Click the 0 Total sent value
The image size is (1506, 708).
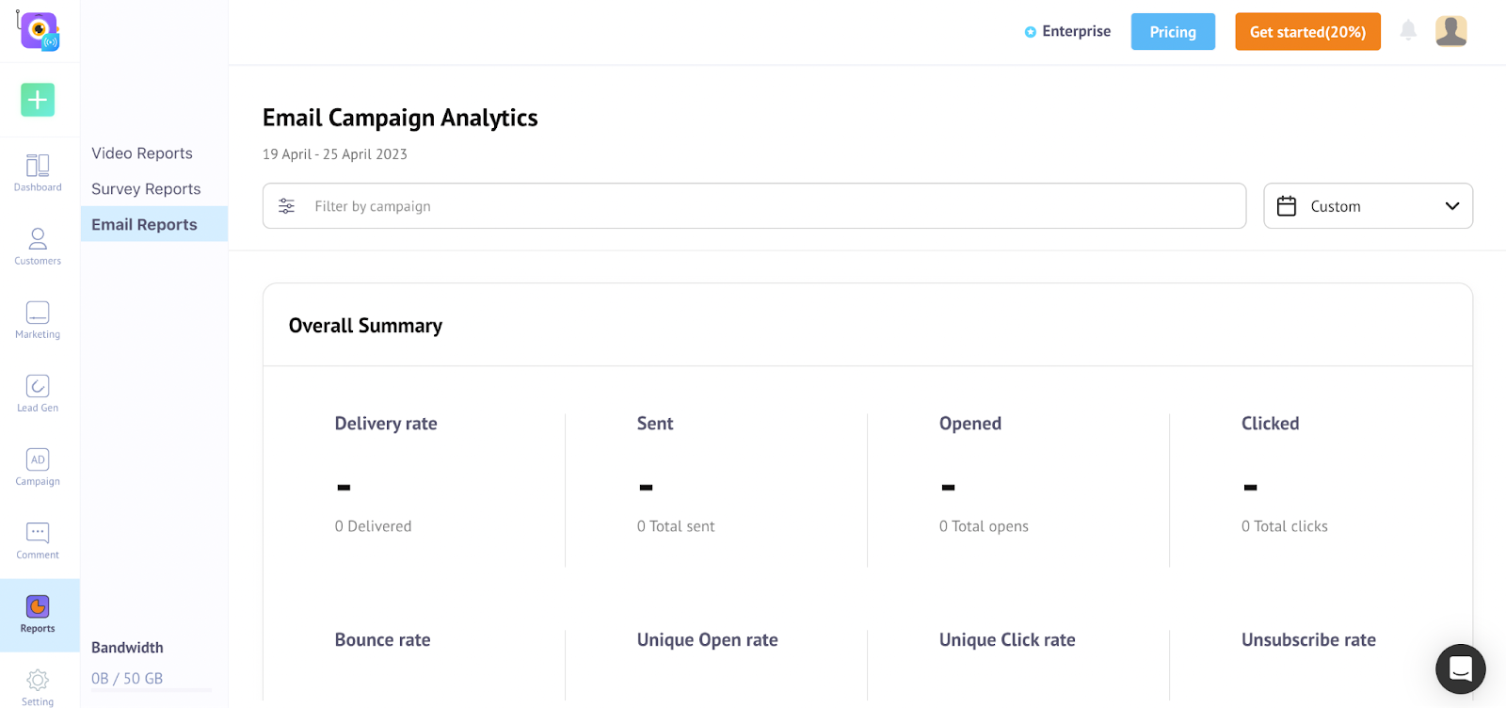pos(676,526)
